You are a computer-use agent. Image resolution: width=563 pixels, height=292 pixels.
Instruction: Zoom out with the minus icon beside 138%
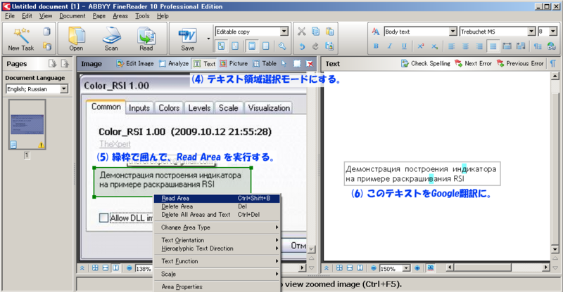(x=129, y=268)
